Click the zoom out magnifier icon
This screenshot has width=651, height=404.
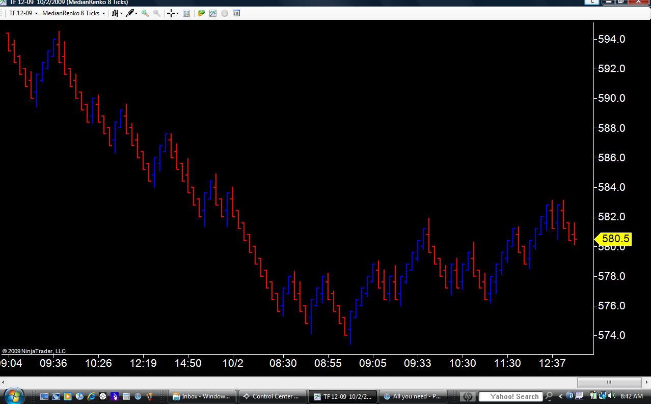point(157,13)
